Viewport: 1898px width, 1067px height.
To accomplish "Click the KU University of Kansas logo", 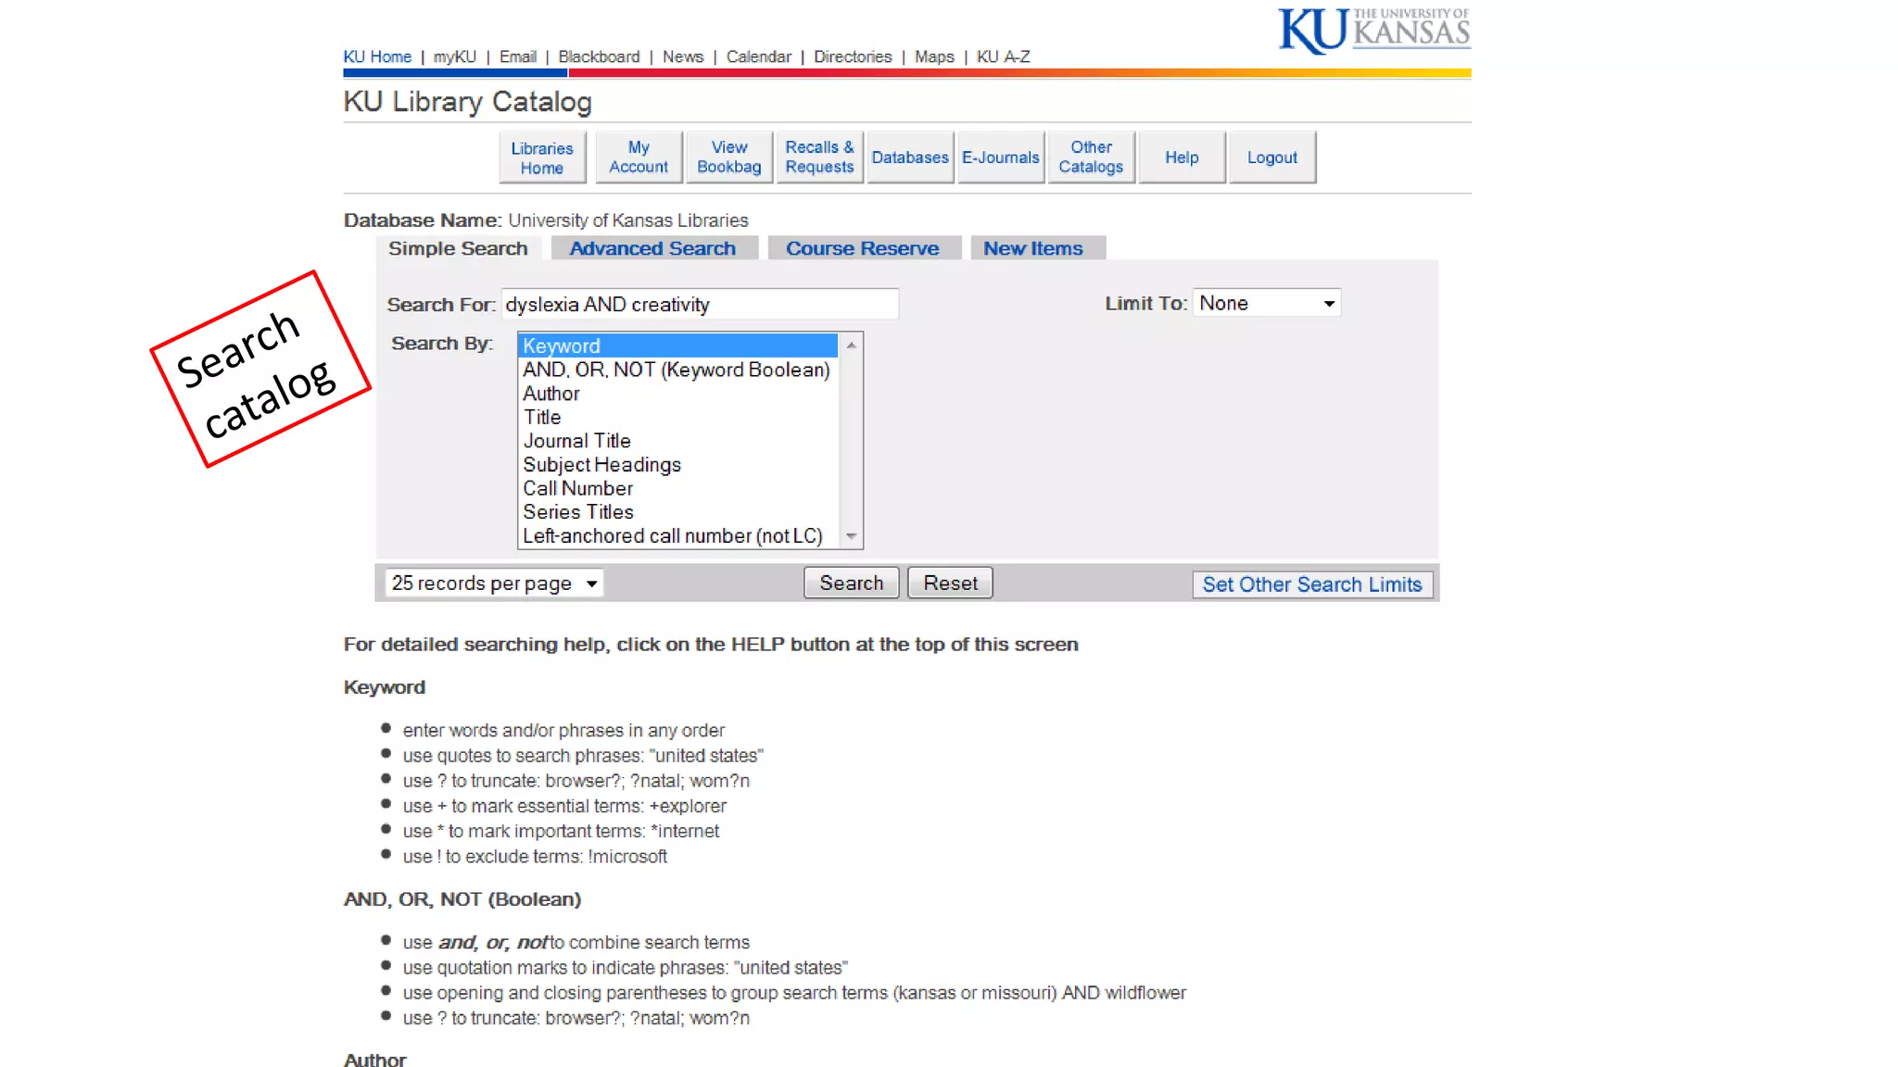I will coord(1373,31).
